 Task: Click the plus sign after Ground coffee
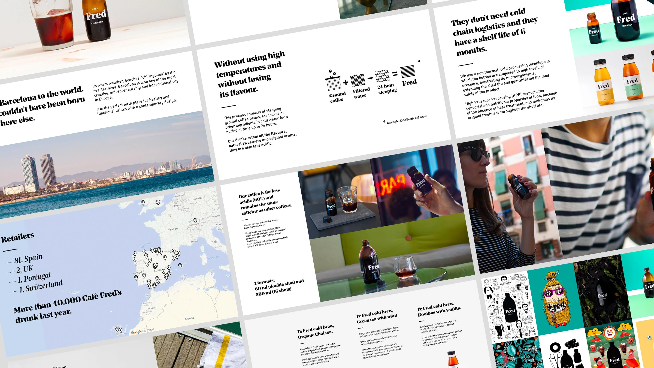pos(346,82)
